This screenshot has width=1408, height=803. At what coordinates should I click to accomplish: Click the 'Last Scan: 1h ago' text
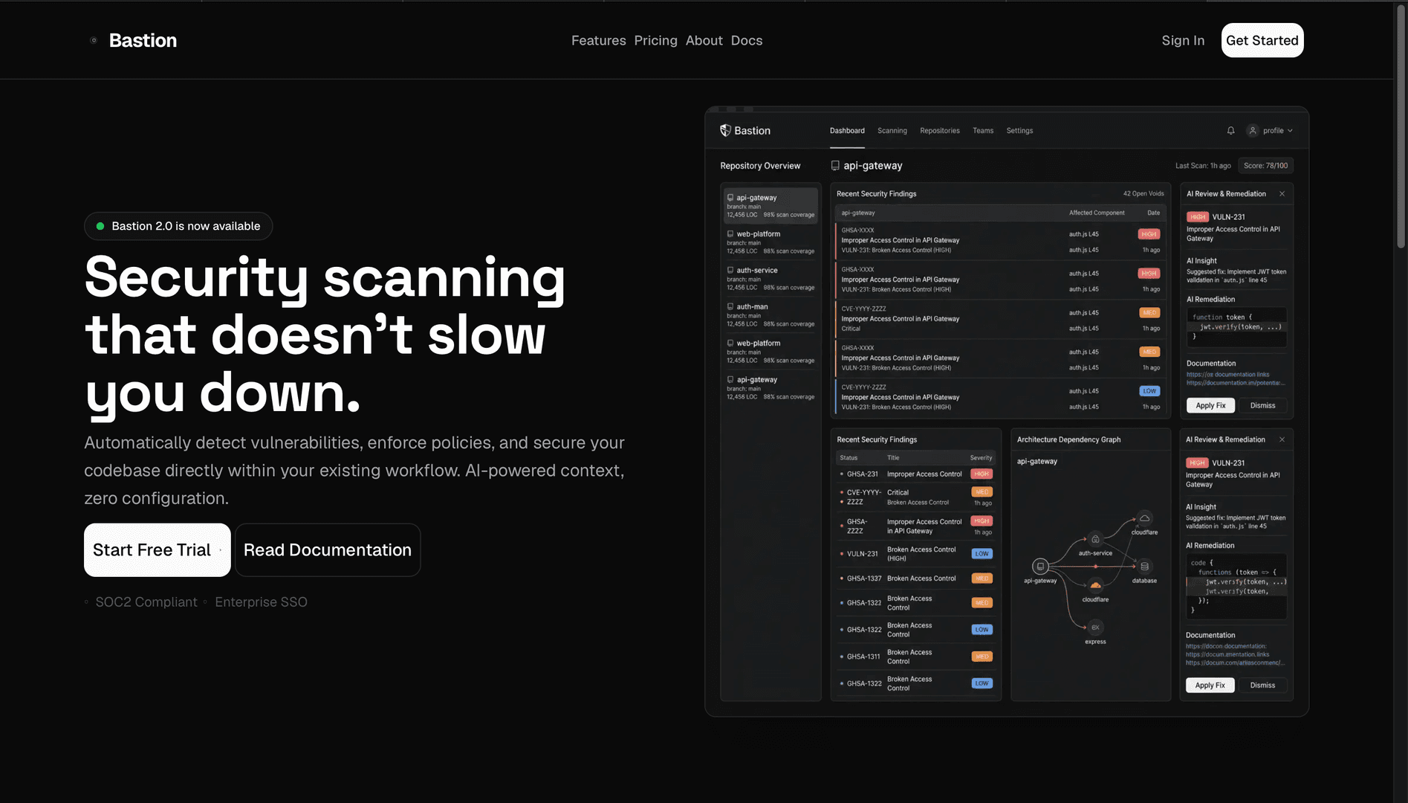[x=1203, y=166]
